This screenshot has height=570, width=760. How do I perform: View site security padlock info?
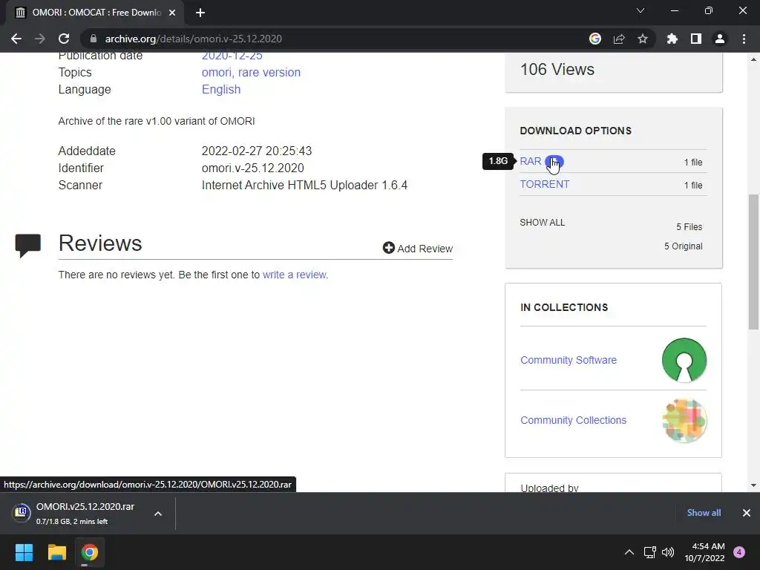(x=94, y=39)
